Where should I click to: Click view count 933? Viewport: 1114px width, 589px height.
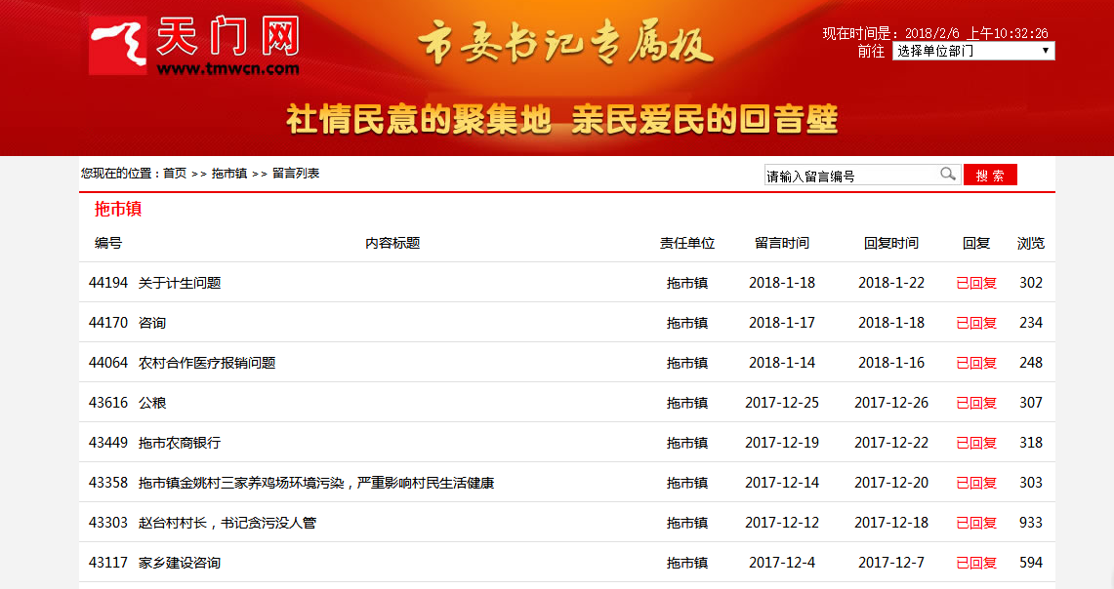1031,523
